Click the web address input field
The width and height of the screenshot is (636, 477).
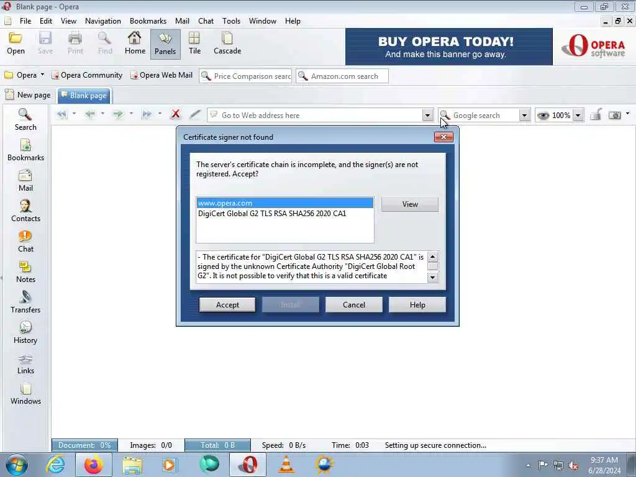pos(320,116)
